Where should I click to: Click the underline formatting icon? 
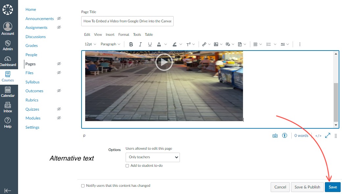(x=150, y=44)
